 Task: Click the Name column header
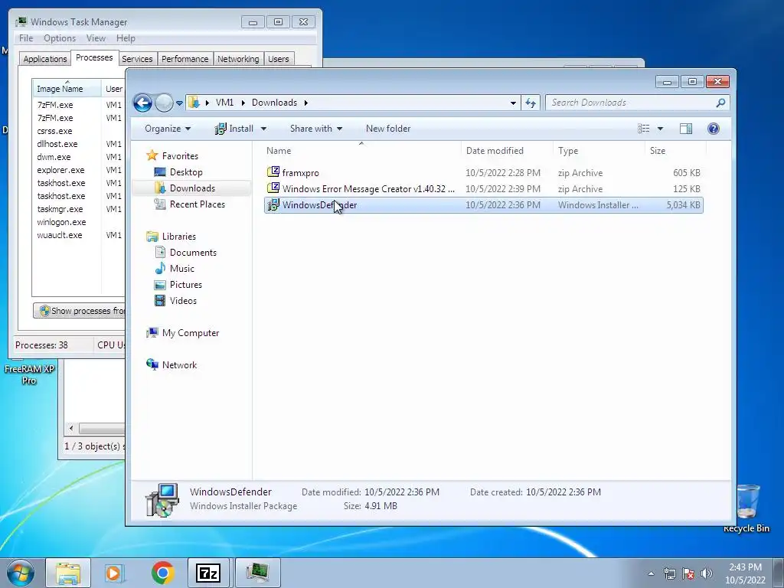point(361,151)
